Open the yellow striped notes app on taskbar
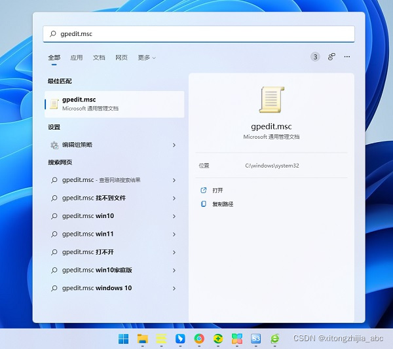Screen dimensions: 393x349 [161, 339]
